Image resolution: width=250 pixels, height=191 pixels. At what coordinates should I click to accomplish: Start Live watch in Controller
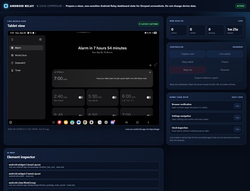pyautogui.click(x=225, y=54)
